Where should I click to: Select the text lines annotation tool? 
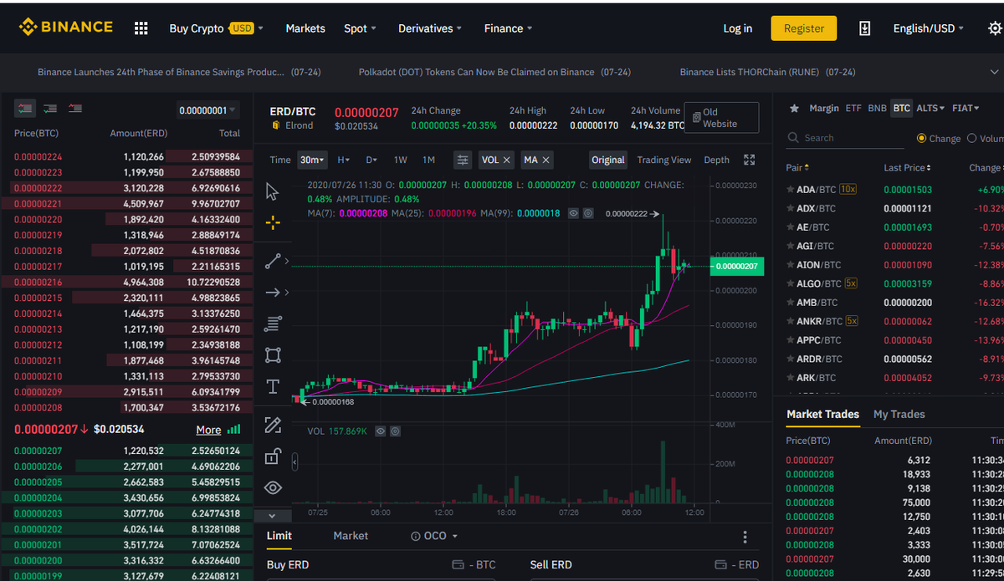pyautogui.click(x=273, y=324)
